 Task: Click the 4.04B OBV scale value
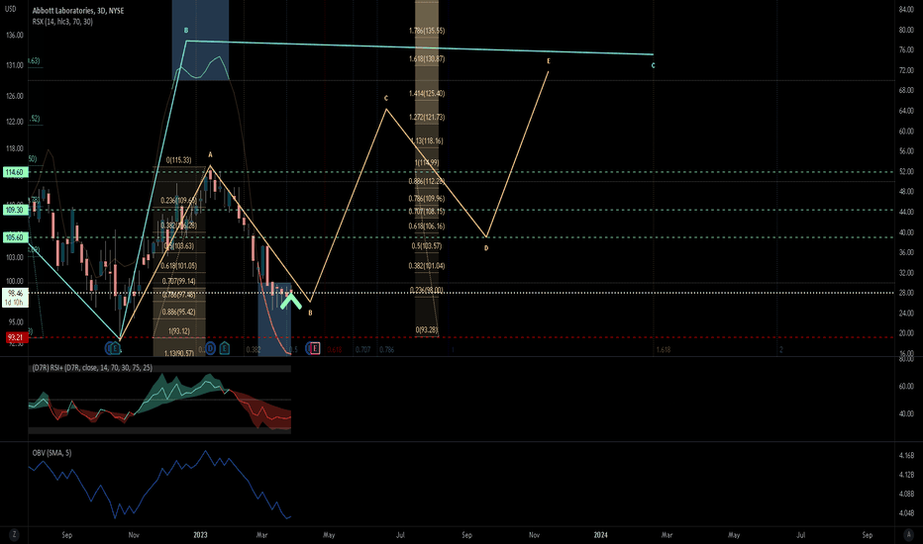coord(906,513)
